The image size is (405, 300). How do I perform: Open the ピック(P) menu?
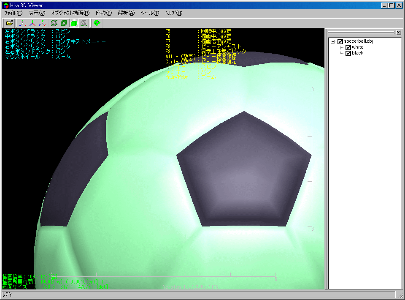(x=104, y=13)
